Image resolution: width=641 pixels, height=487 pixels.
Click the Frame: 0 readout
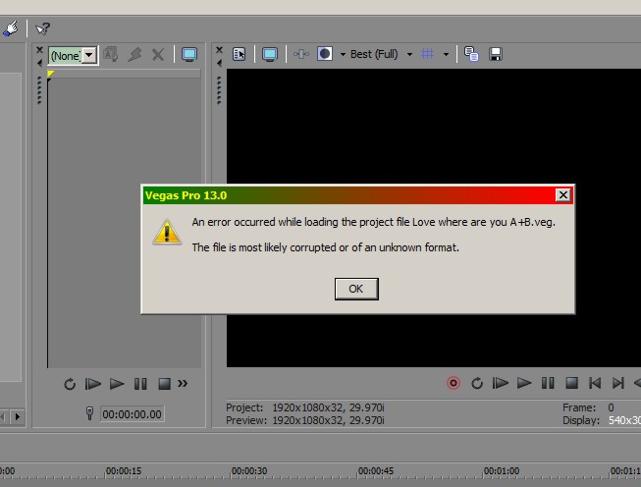coord(588,407)
